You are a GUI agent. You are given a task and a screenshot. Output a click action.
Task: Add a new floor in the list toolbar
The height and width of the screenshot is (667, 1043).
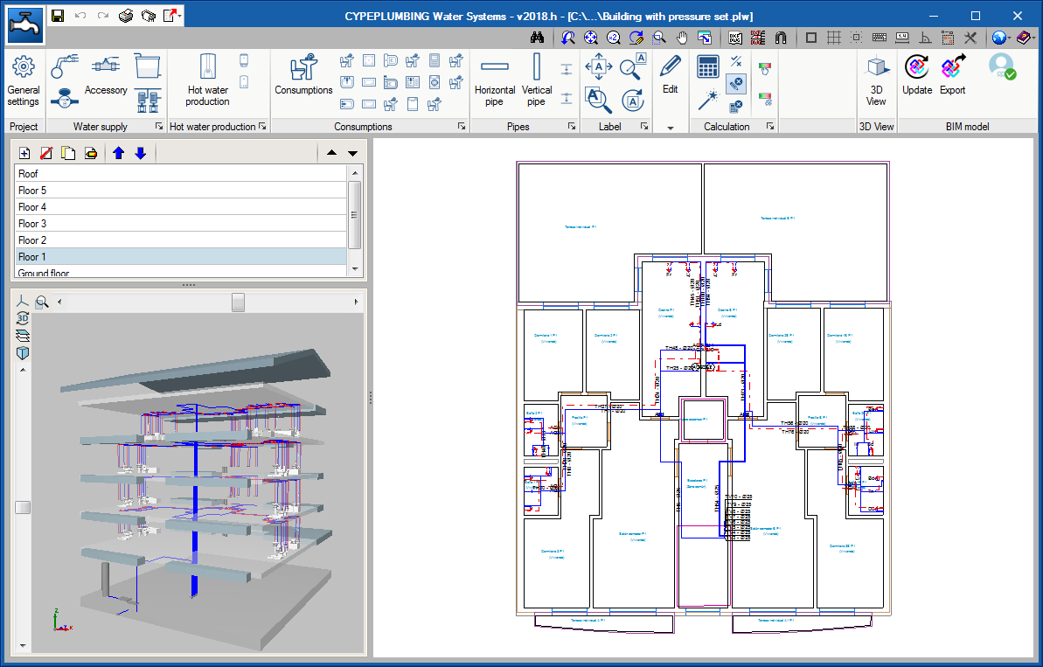24,153
